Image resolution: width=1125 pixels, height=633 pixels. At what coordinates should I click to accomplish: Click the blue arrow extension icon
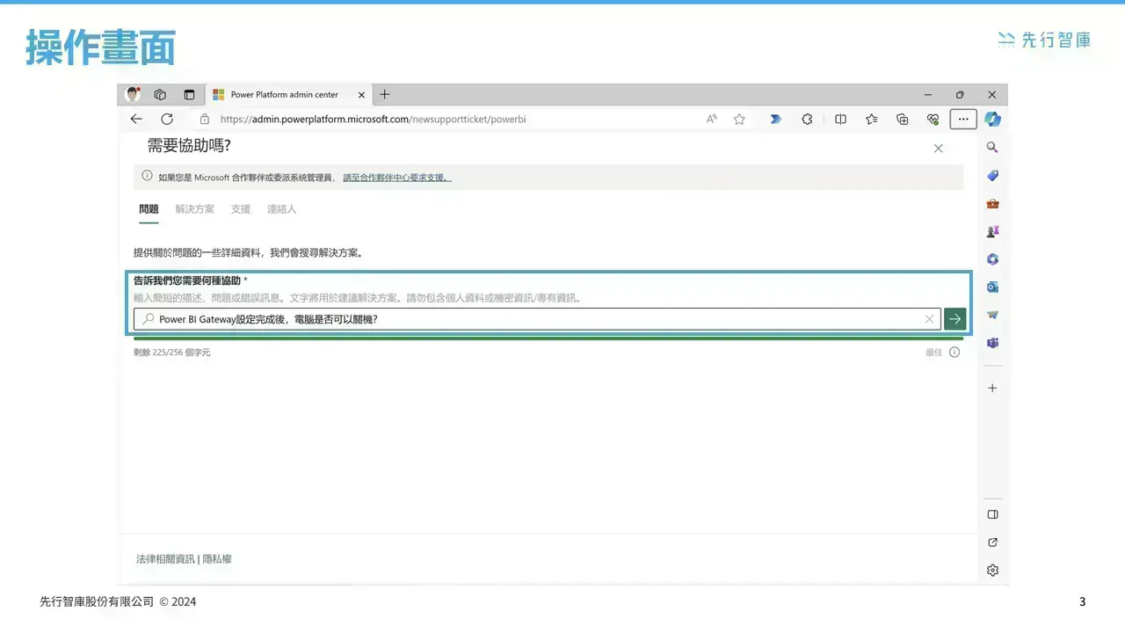775,120
